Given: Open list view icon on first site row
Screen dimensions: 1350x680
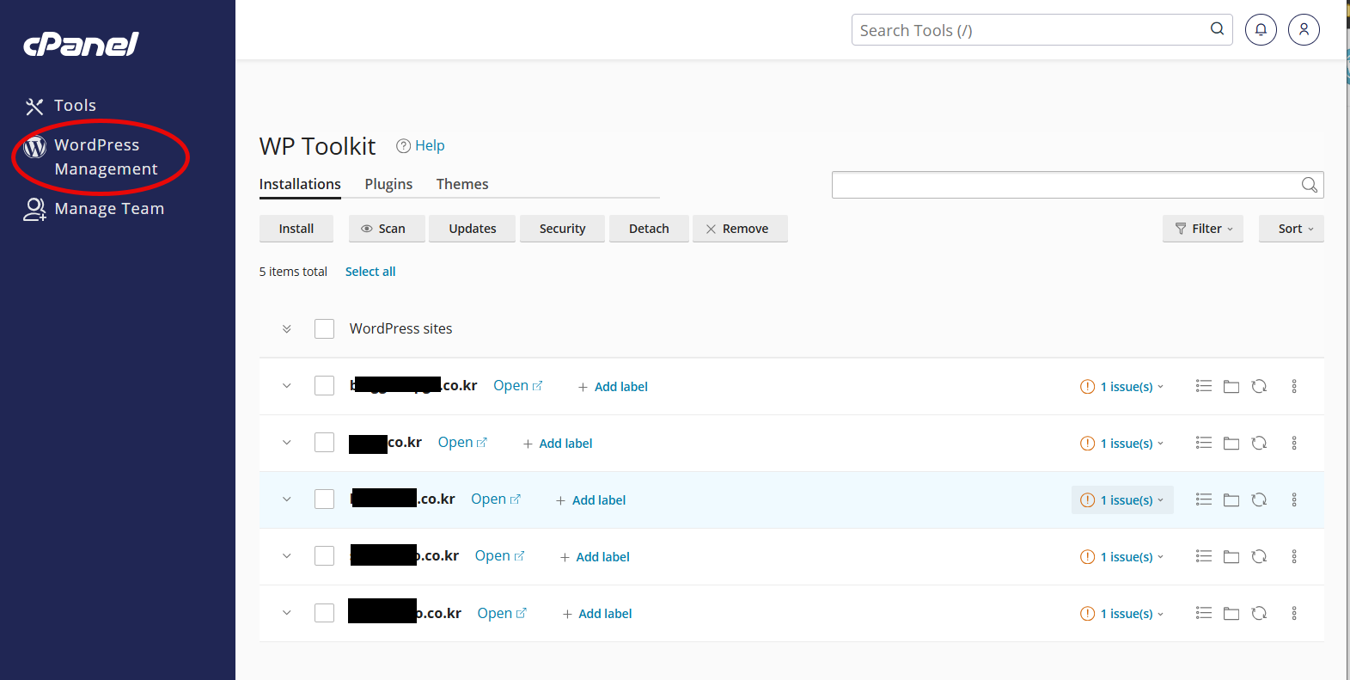Looking at the screenshot, I should coord(1204,386).
